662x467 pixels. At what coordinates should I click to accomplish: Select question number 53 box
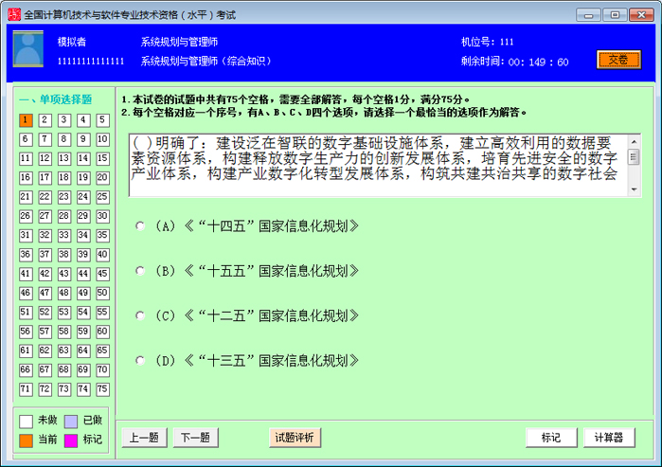(x=64, y=313)
